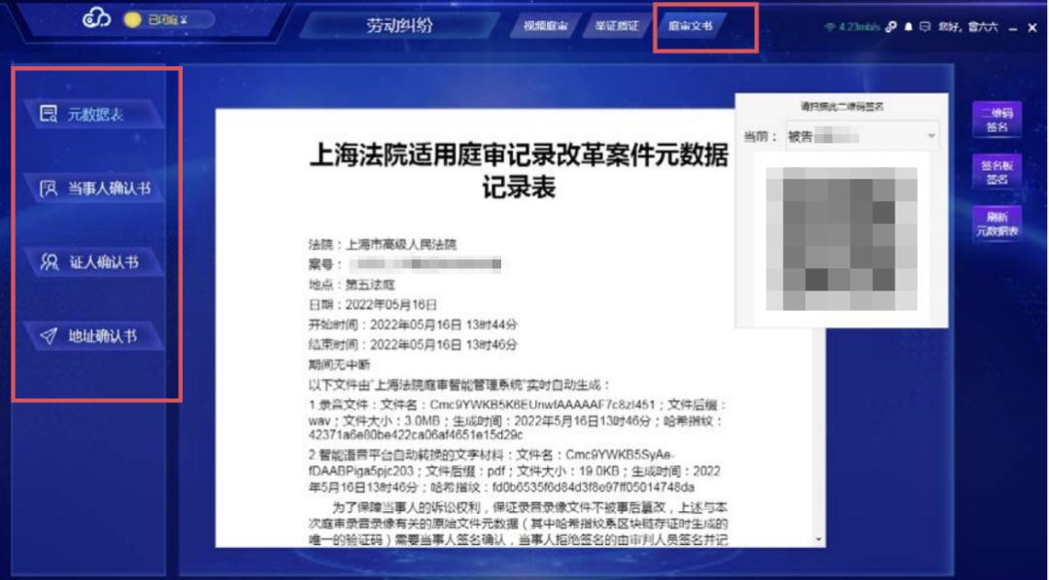1049x580 pixels.
Task: Expand the 当前 被告 signer dropdown
Action: tap(862, 136)
